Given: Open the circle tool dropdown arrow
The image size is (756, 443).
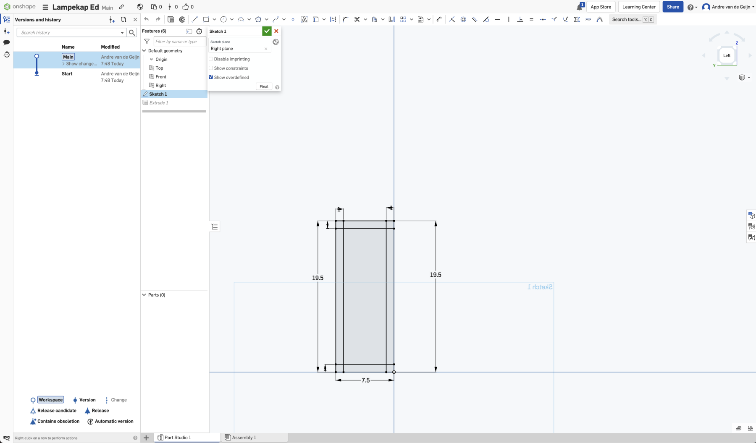Looking at the screenshot, I should [232, 19].
